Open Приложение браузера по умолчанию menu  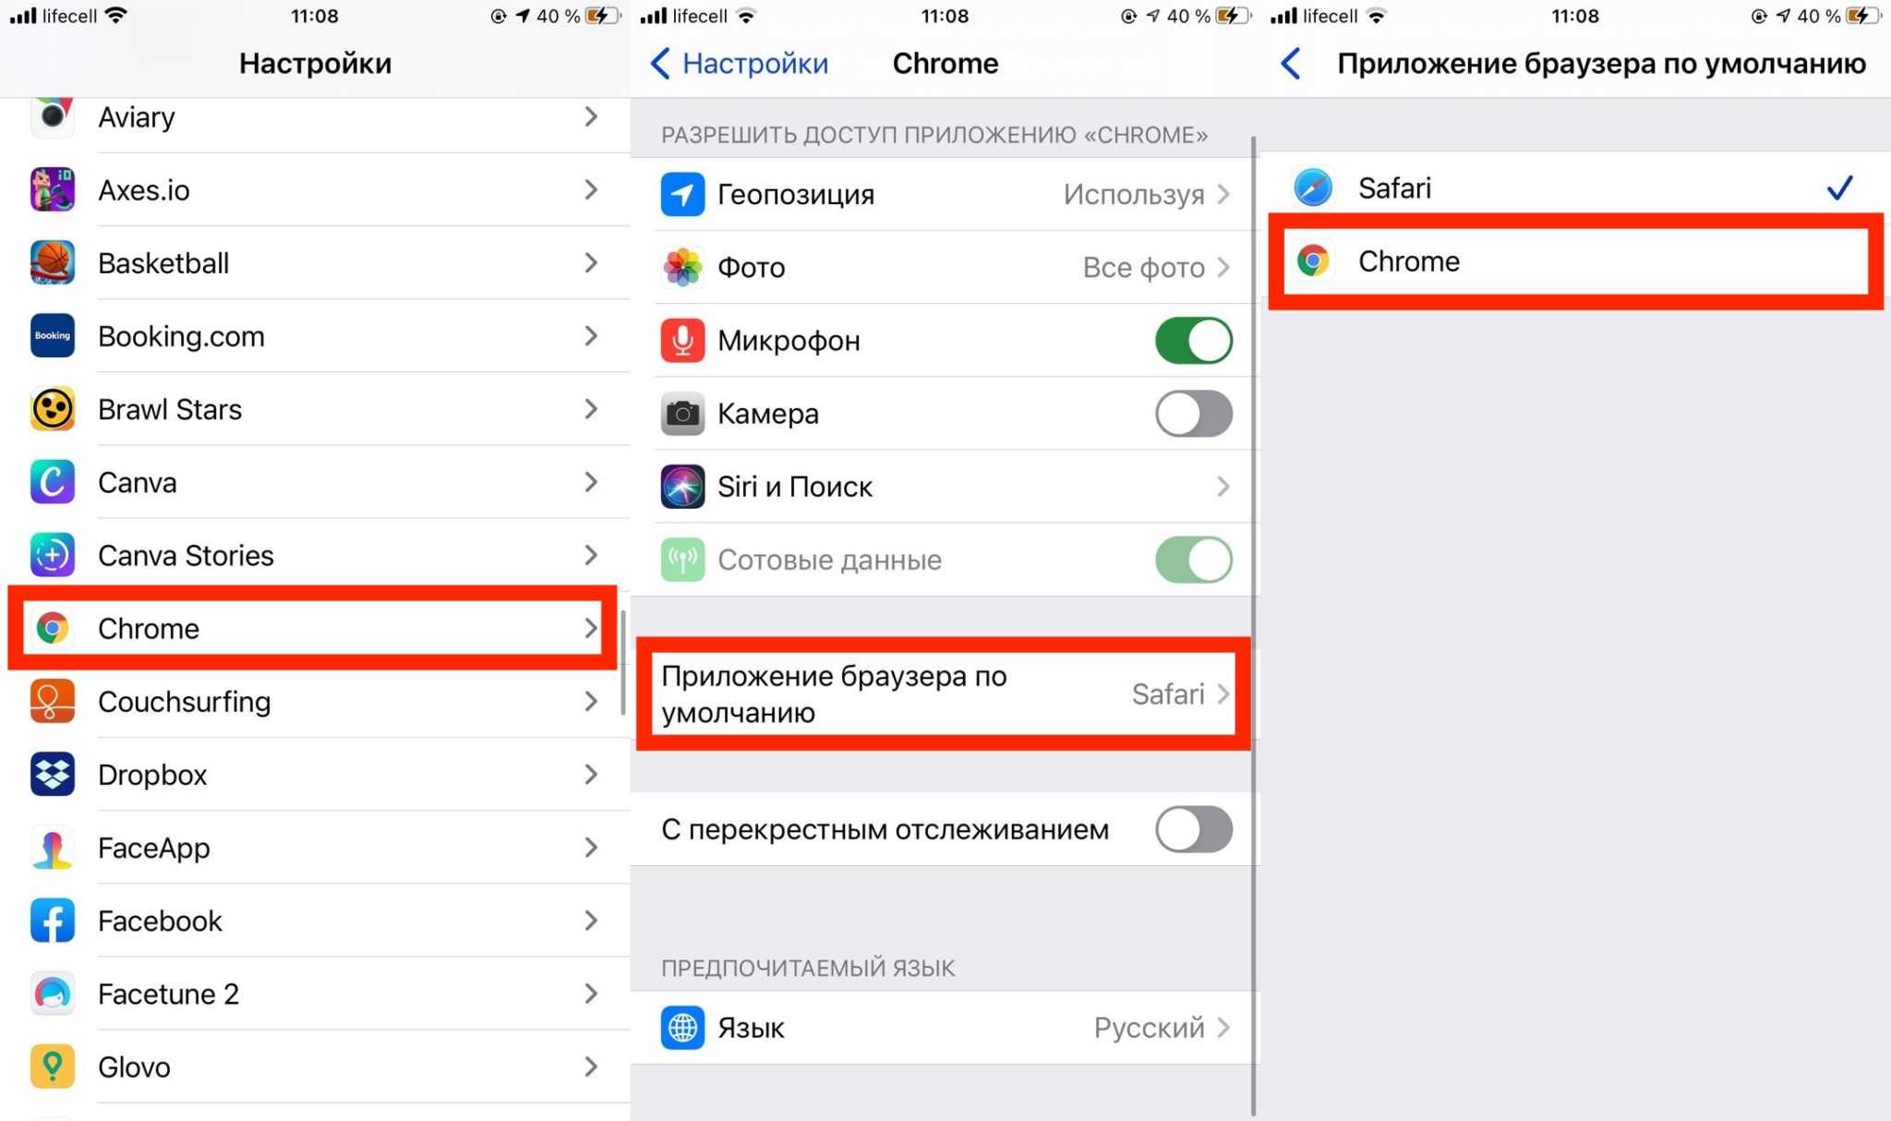click(x=944, y=694)
